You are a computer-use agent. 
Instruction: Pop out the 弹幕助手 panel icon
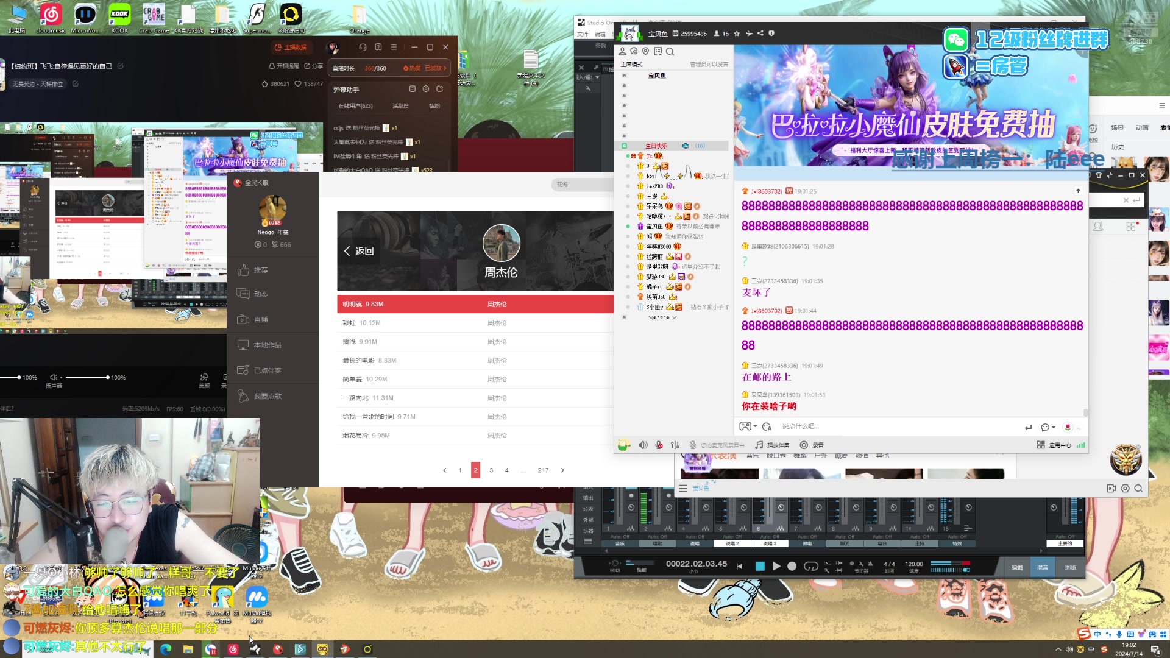(439, 89)
